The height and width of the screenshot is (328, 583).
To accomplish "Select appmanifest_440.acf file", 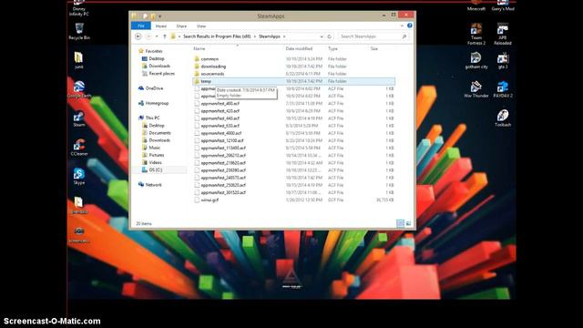I will [220, 118].
